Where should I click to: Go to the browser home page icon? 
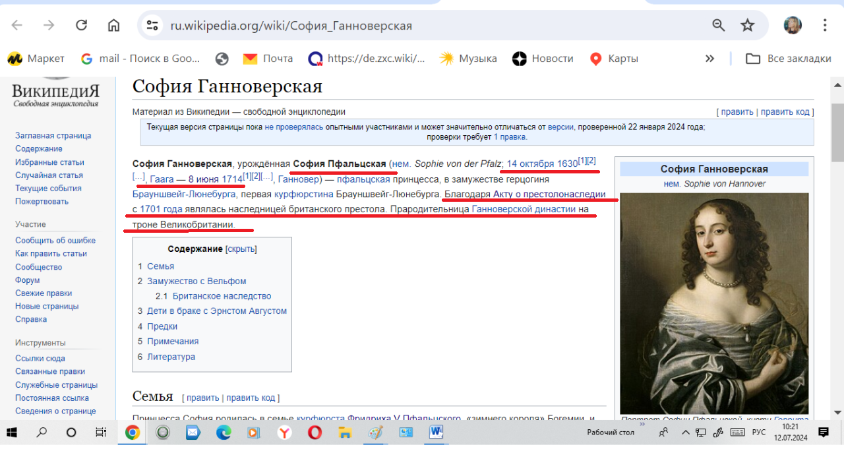(x=114, y=26)
